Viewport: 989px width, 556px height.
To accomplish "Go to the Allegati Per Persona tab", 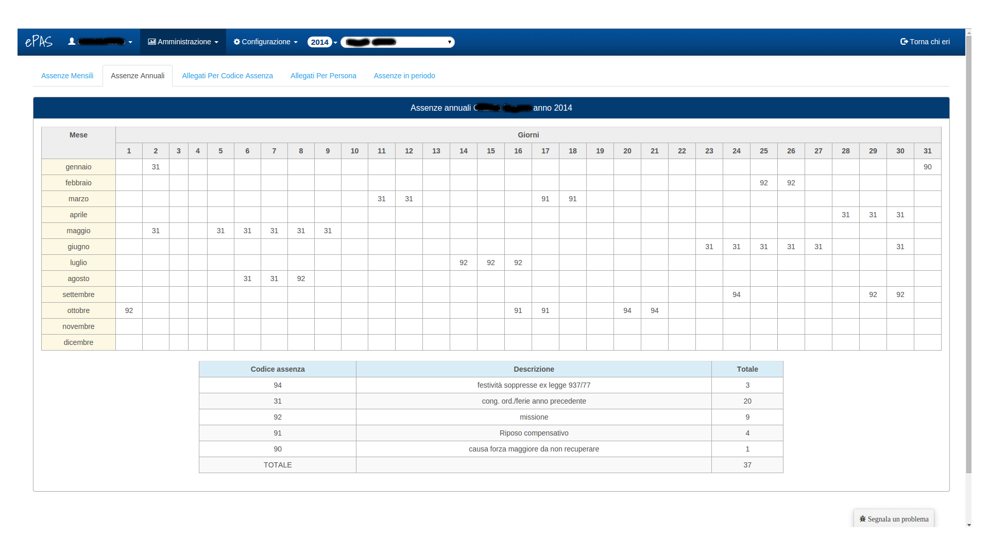I will click(x=323, y=76).
